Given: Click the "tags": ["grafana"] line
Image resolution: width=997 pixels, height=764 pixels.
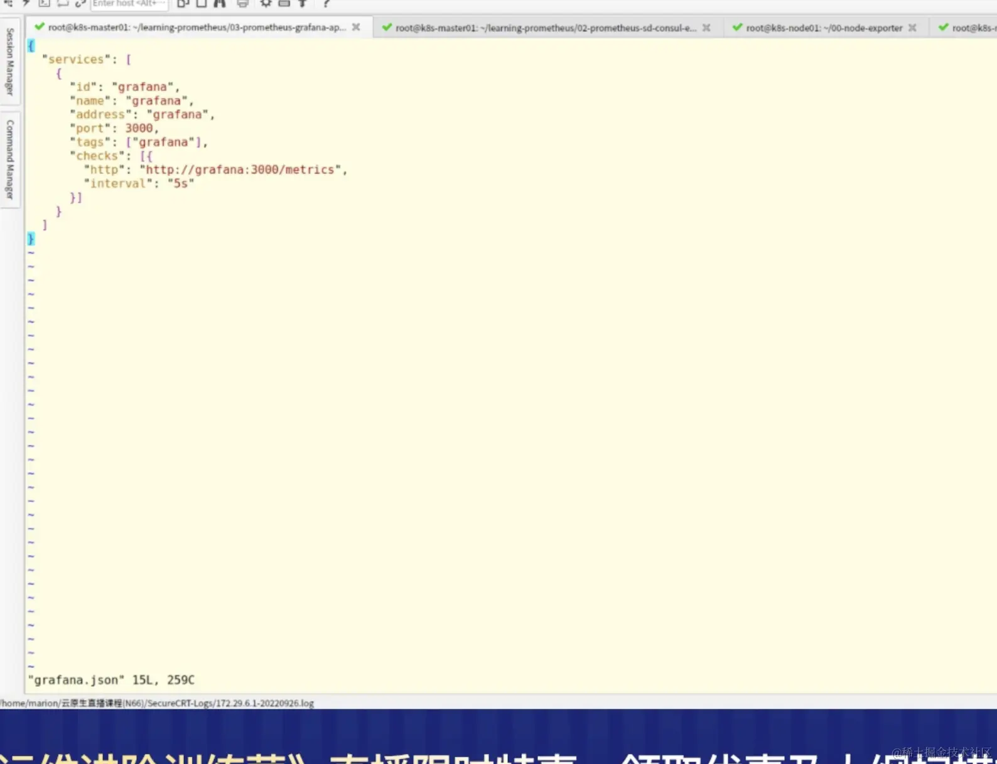Looking at the screenshot, I should (139, 142).
